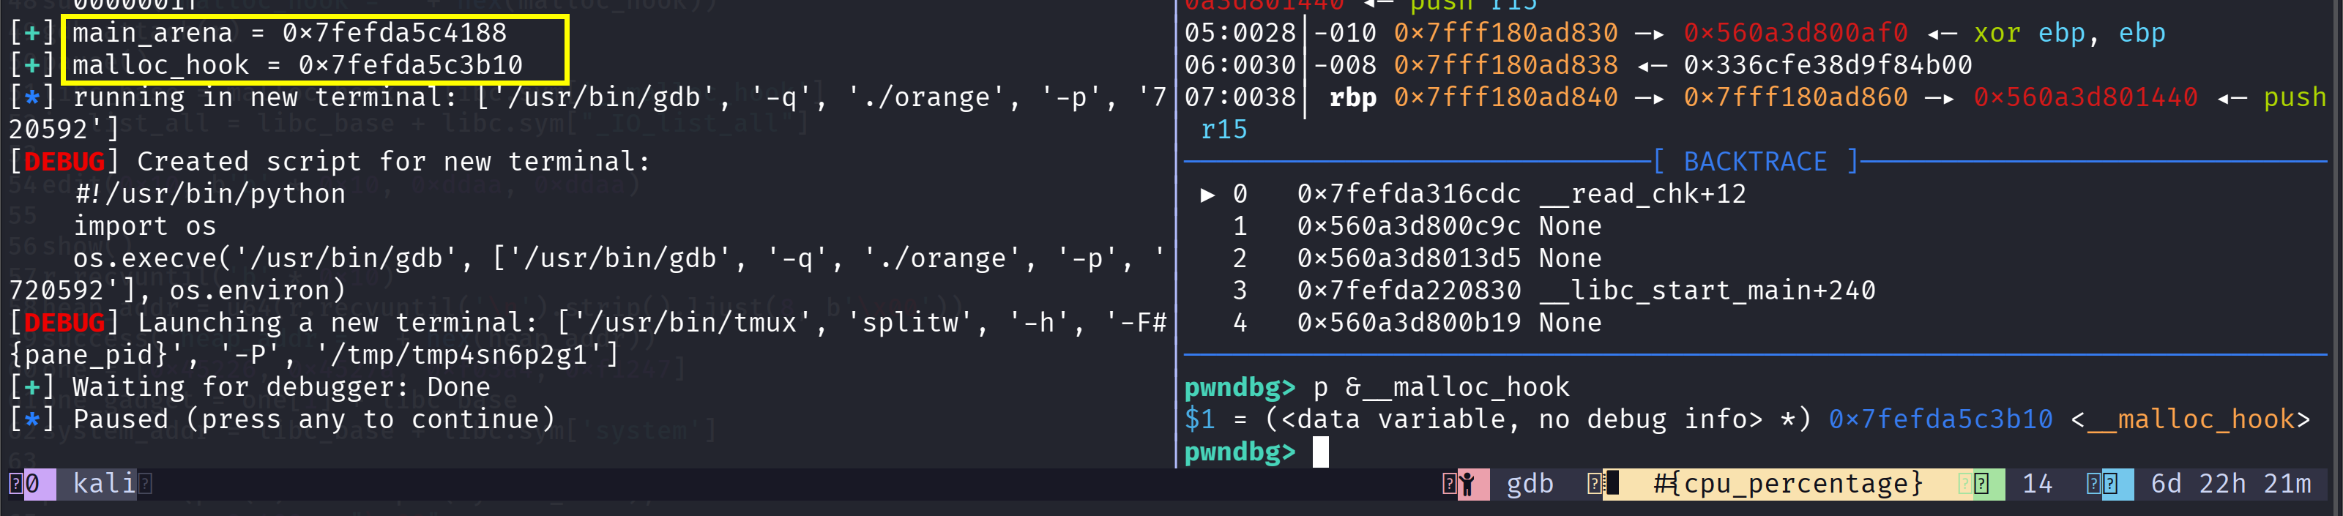Click the os.execve('/usr/bin/gdb' line
This screenshot has height=516, width=2343.
(x=619, y=259)
